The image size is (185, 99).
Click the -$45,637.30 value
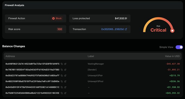172,64
